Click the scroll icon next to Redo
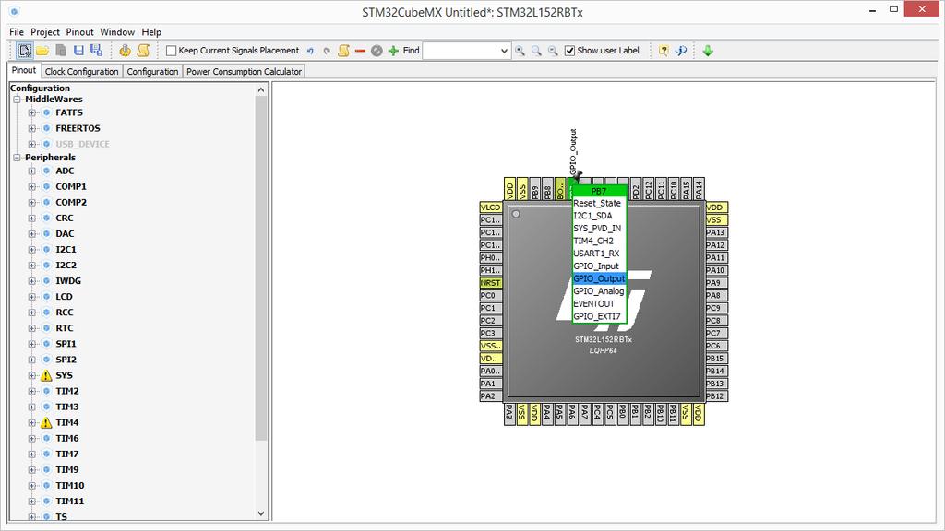Image resolution: width=945 pixels, height=531 pixels. point(343,51)
